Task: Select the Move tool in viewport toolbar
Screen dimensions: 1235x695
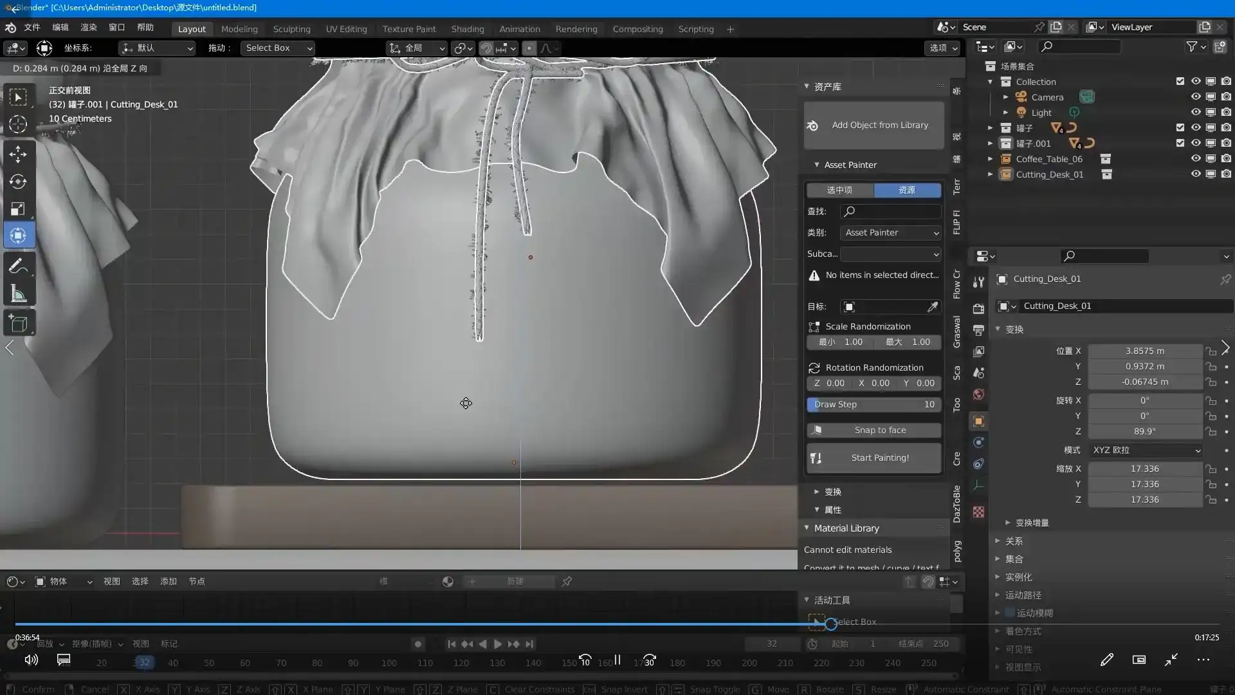Action: pos(18,154)
